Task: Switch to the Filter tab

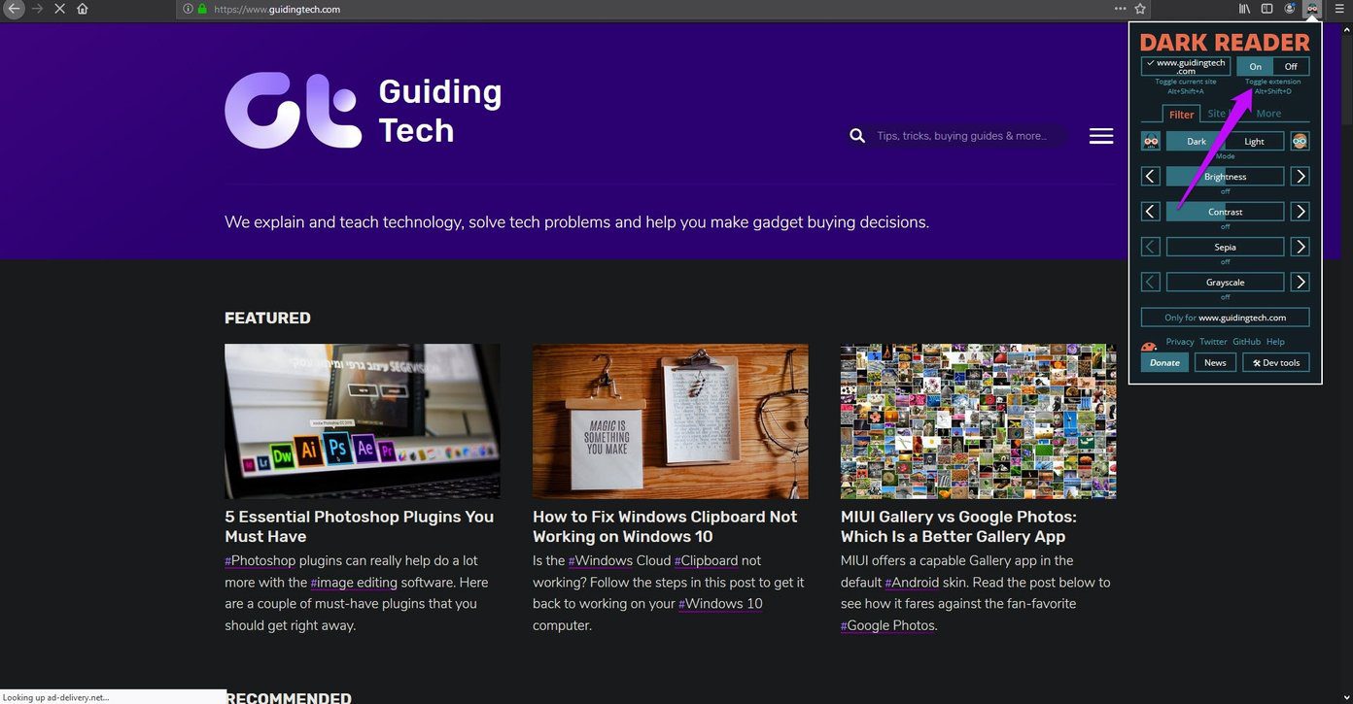Action: pos(1181,114)
